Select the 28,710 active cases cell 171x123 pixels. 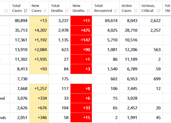[131, 30]
